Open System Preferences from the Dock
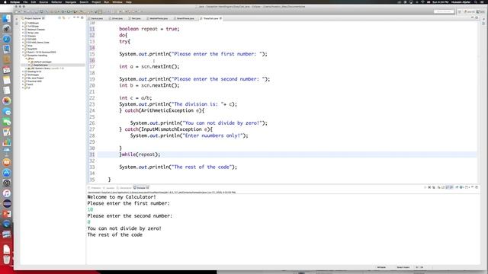Viewport: 488px width, 274px height. click(x=7, y=183)
